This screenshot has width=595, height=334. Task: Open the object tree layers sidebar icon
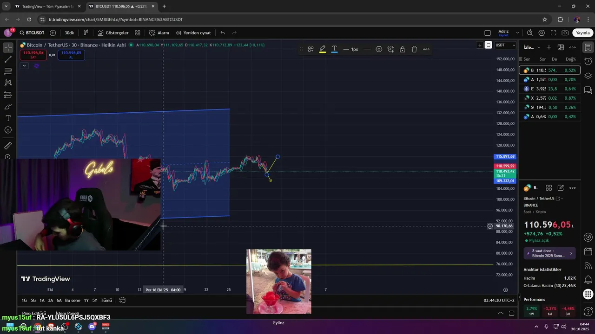tap(588, 76)
